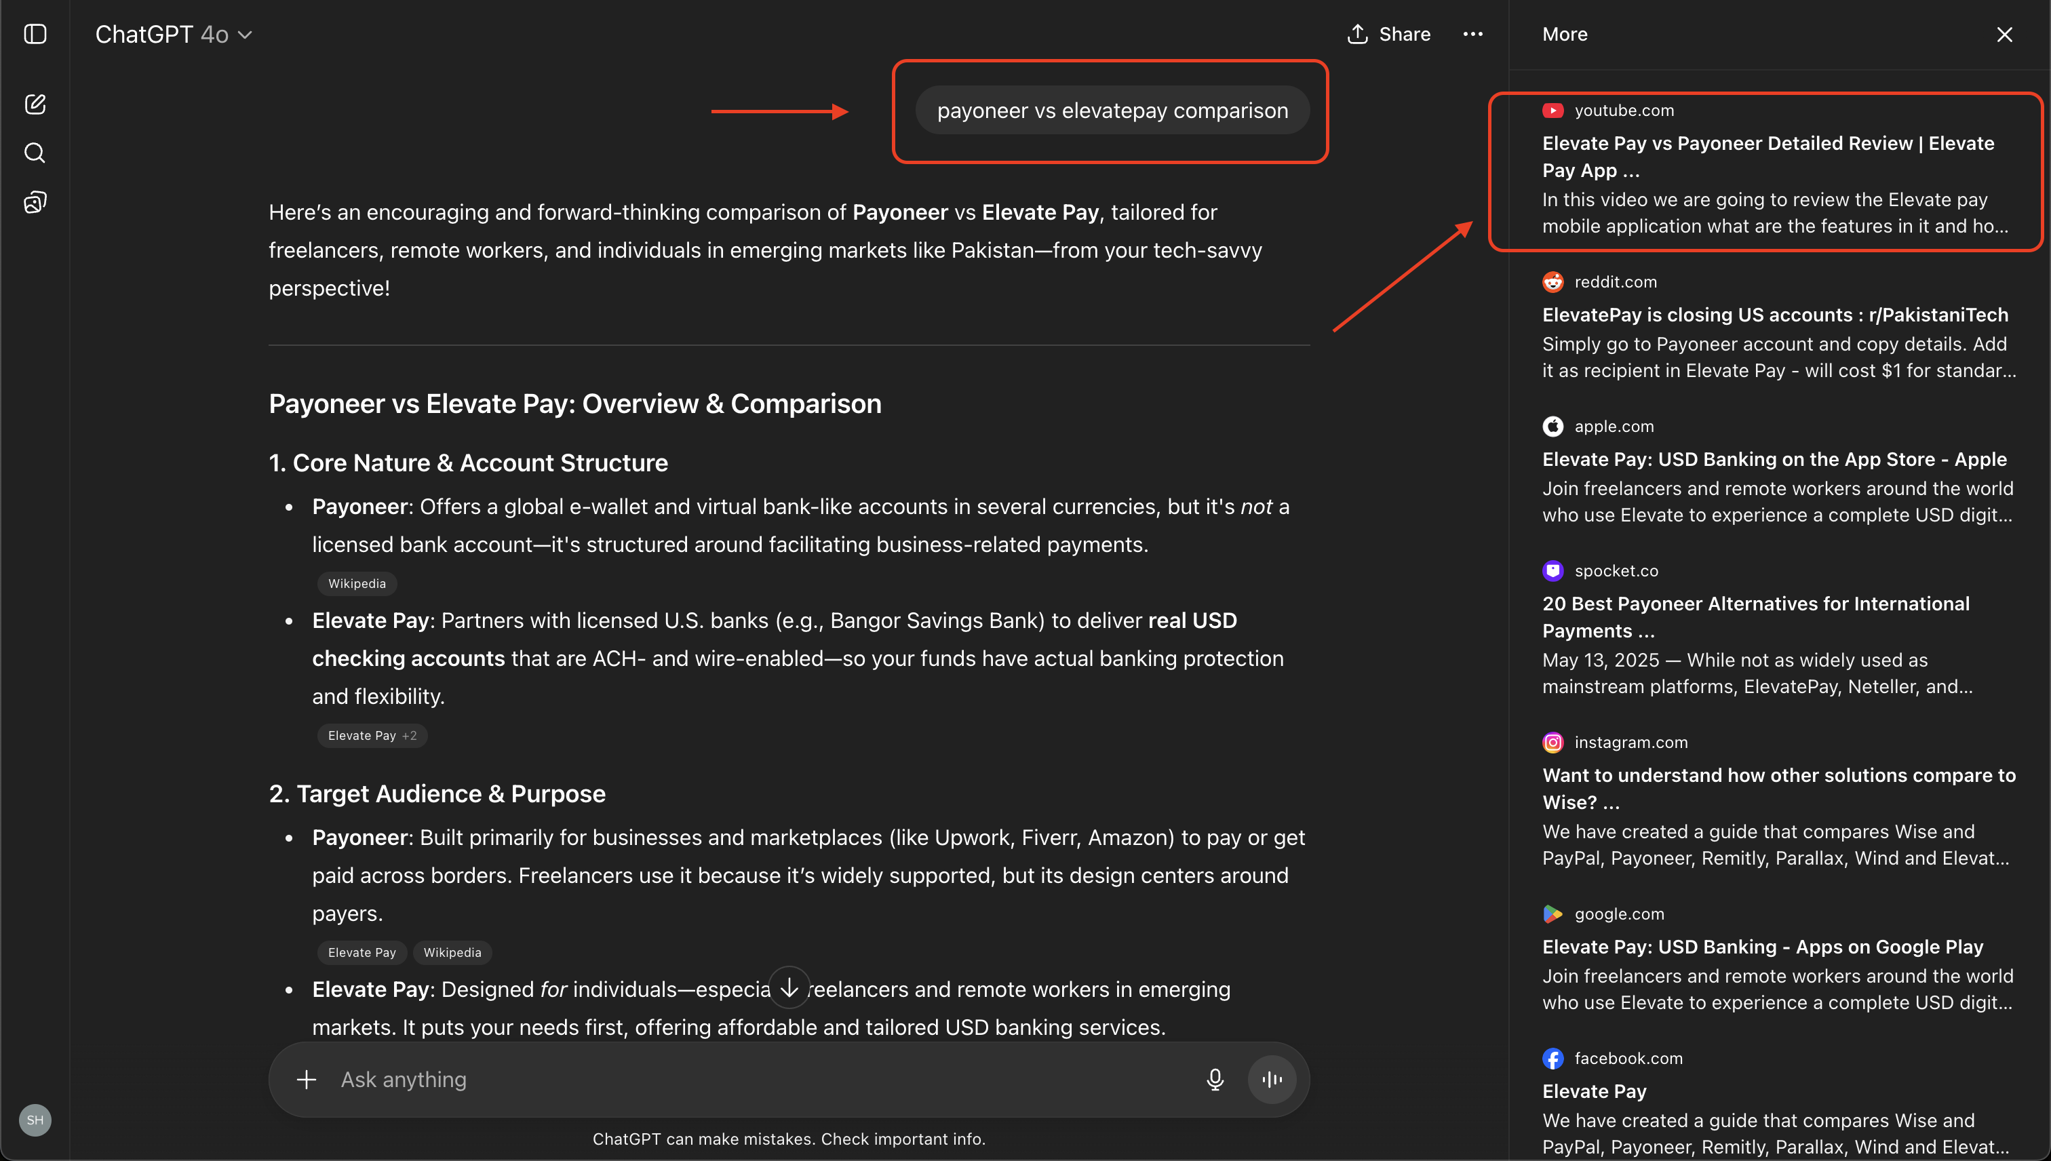2051x1161 pixels.
Task: Open the conversation options menu
Action: pos(1472,35)
